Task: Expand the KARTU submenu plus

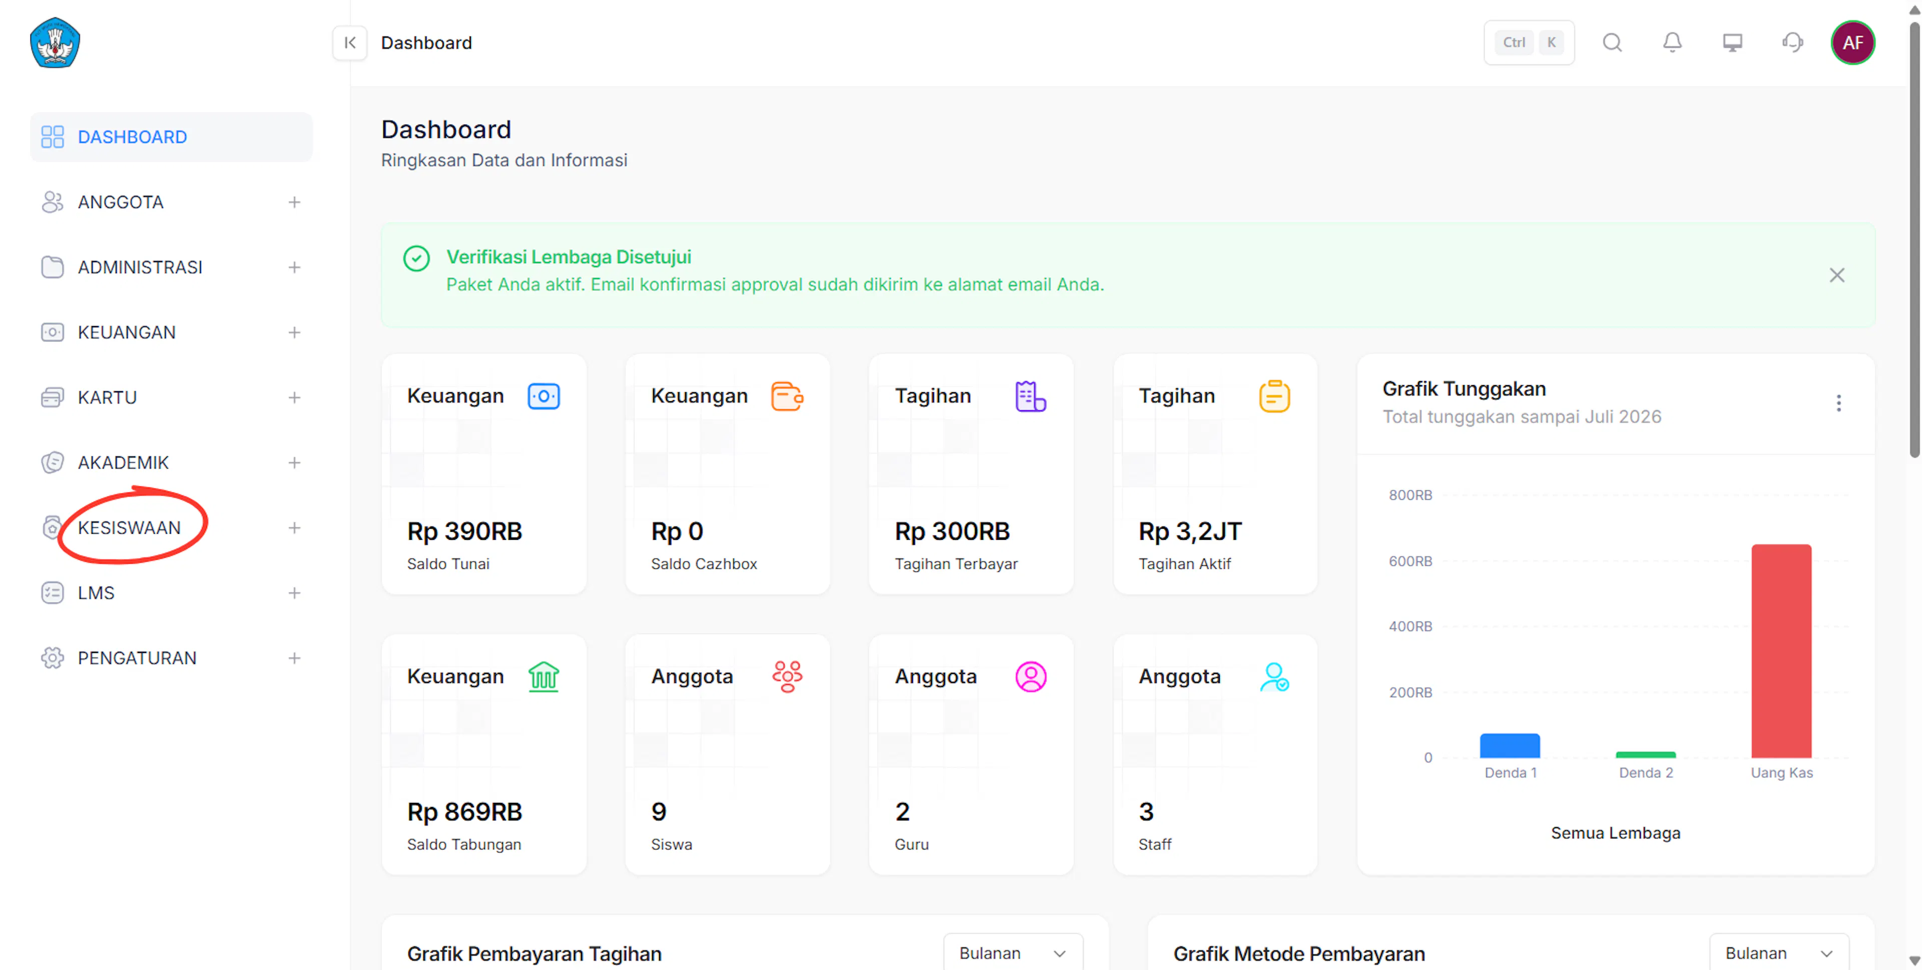Action: pos(295,397)
